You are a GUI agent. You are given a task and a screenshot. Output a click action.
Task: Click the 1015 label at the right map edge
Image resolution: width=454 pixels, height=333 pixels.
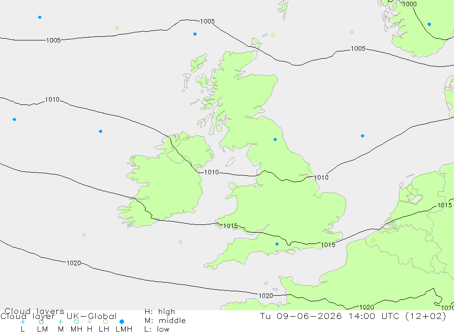coord(444,205)
